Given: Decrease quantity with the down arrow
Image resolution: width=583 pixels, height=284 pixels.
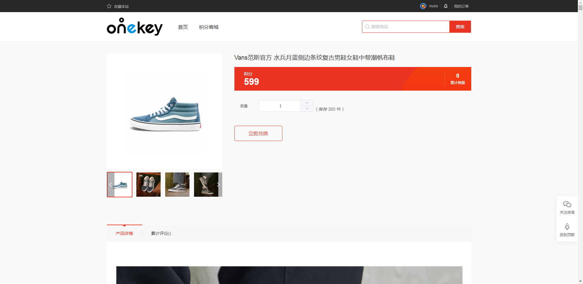Looking at the screenshot, I should pos(307,109).
